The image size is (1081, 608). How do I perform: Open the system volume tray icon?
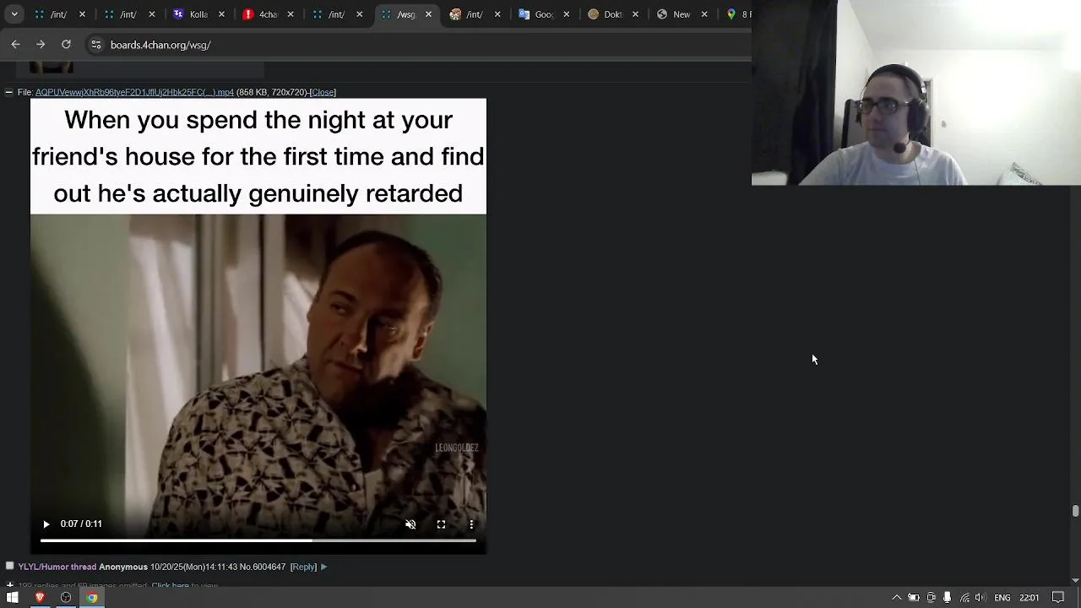pyautogui.click(x=981, y=598)
